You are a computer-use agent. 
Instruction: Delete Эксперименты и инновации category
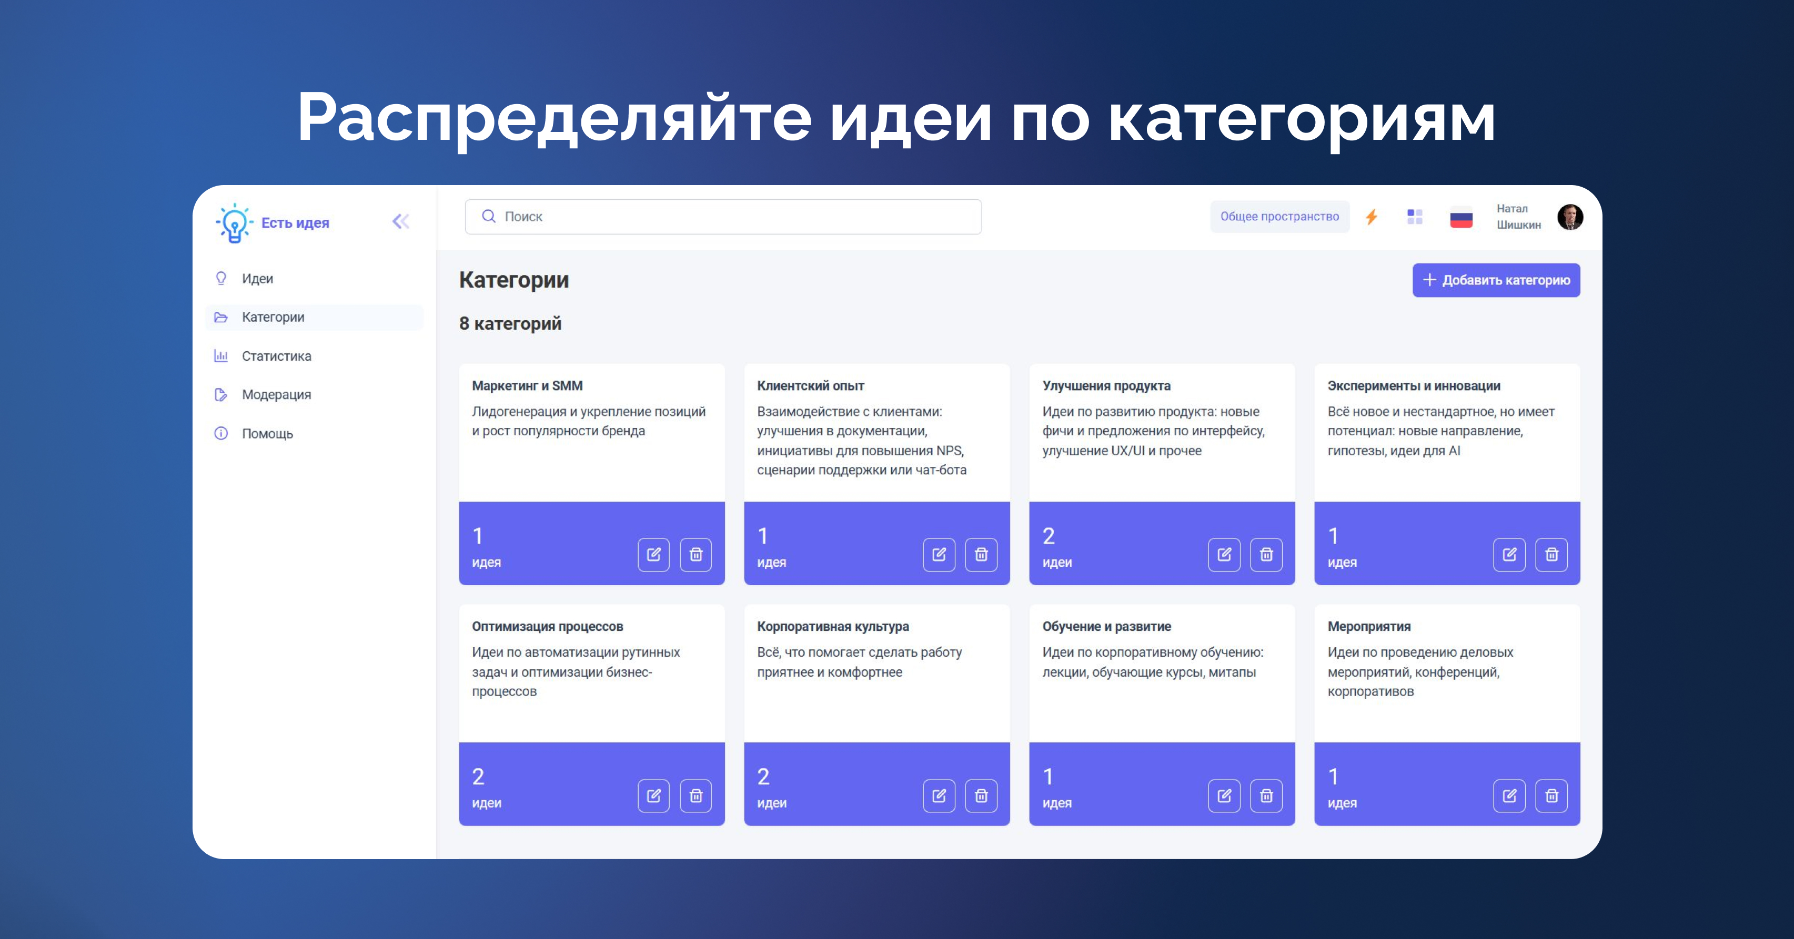pos(1551,555)
